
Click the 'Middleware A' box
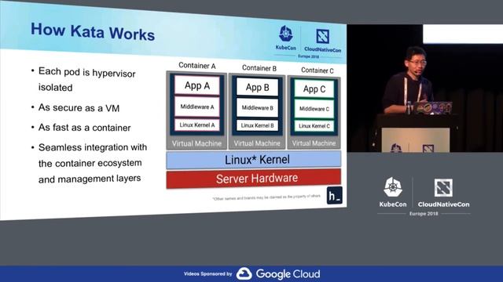(x=197, y=107)
